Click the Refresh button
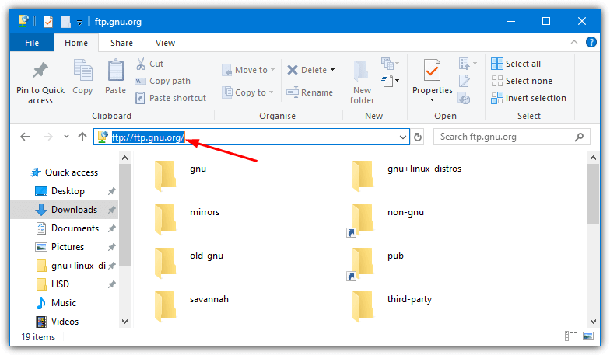This screenshot has height=355, width=610. click(x=418, y=137)
